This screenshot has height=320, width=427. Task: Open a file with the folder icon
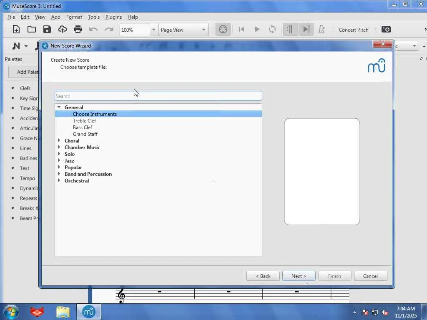click(32, 29)
